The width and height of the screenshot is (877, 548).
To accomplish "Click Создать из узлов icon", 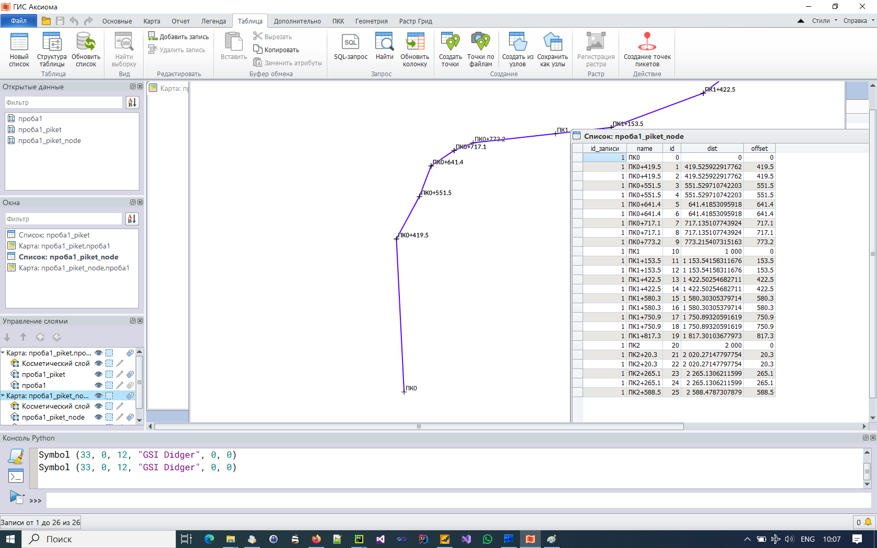I will click(517, 47).
